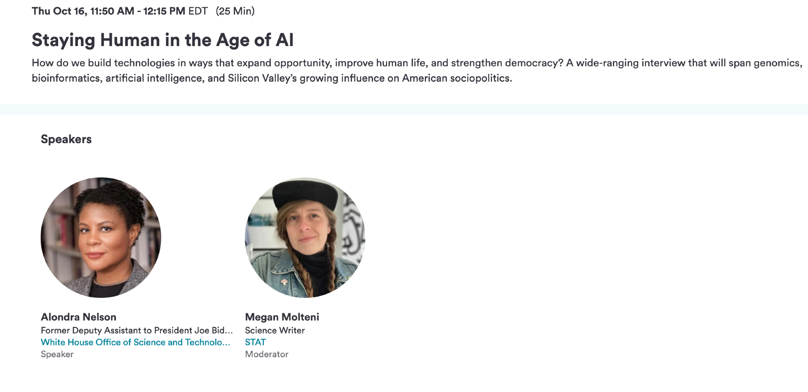Click the 'Speakers' section heading
The width and height of the screenshot is (808, 392).
(x=66, y=139)
